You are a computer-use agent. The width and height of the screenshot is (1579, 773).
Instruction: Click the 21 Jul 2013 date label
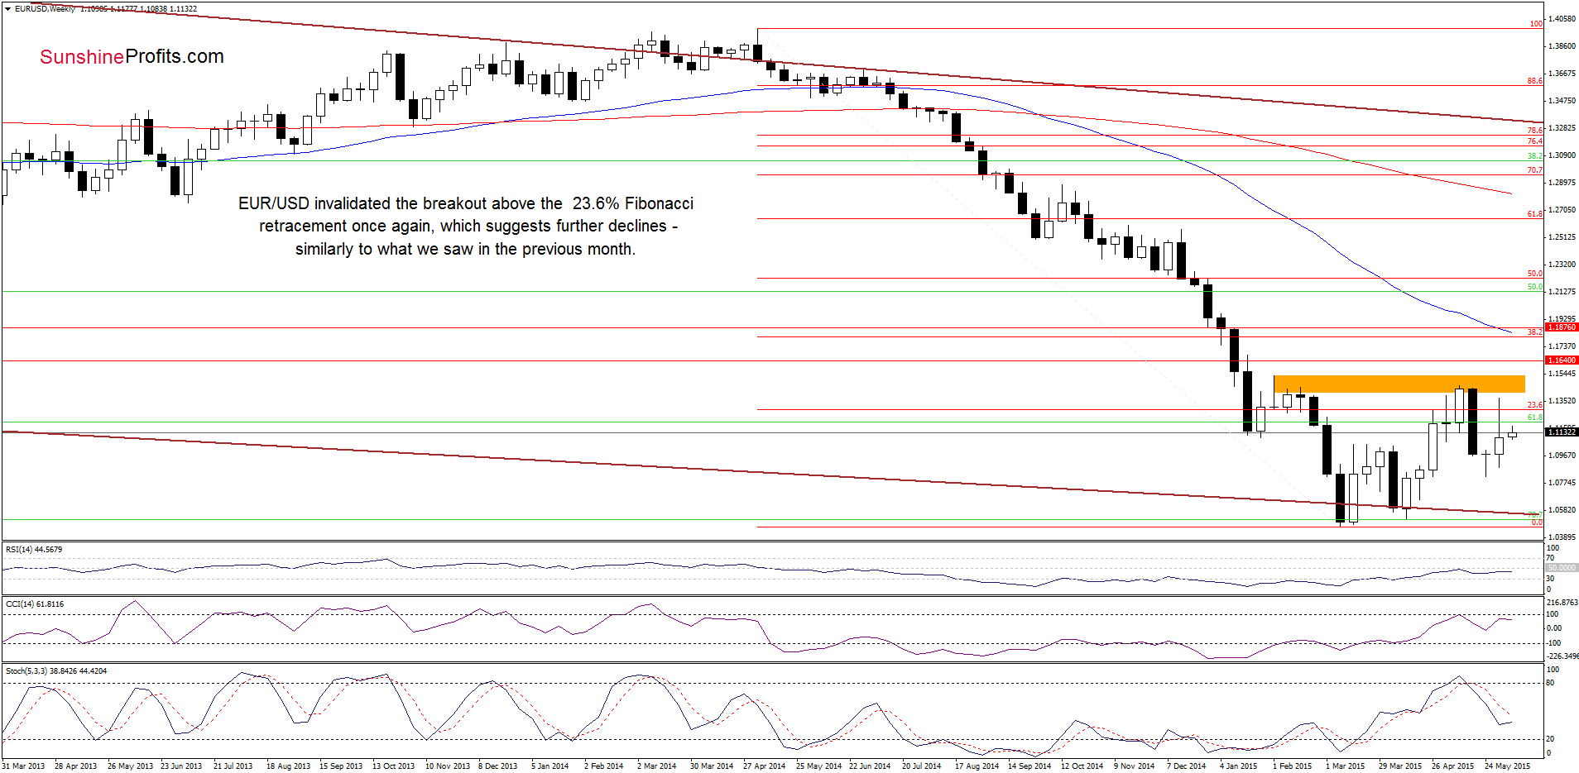pos(233,766)
